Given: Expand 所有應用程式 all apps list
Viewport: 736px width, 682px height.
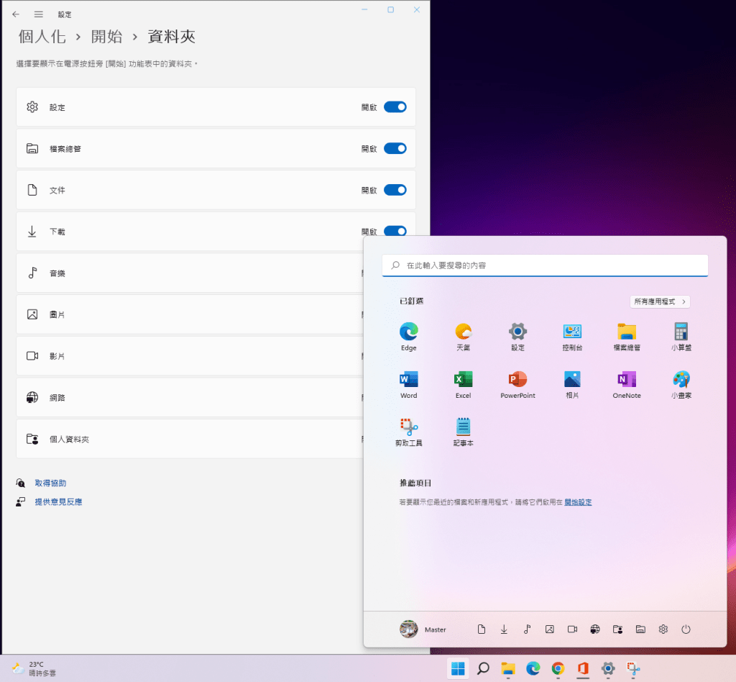Looking at the screenshot, I should coord(660,301).
